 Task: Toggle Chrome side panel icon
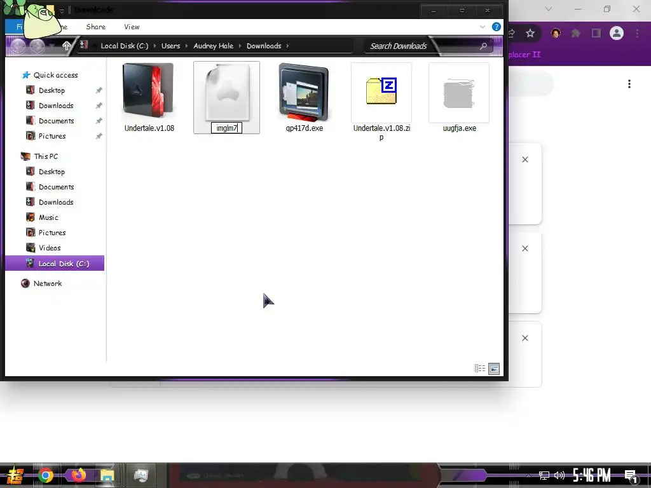596,33
